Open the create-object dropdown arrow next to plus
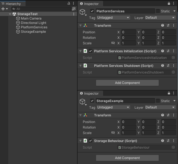Viewport: 178px width, 164px height. click(7, 9)
